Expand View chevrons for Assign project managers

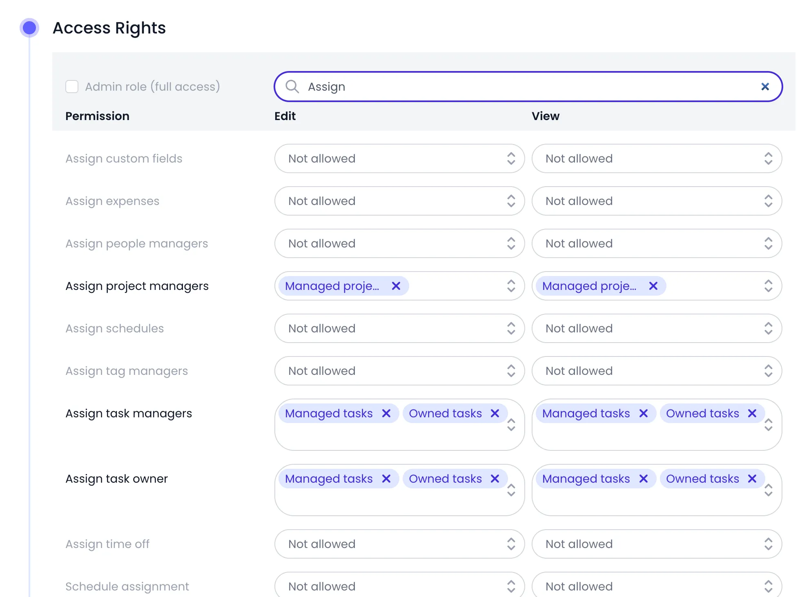click(768, 286)
